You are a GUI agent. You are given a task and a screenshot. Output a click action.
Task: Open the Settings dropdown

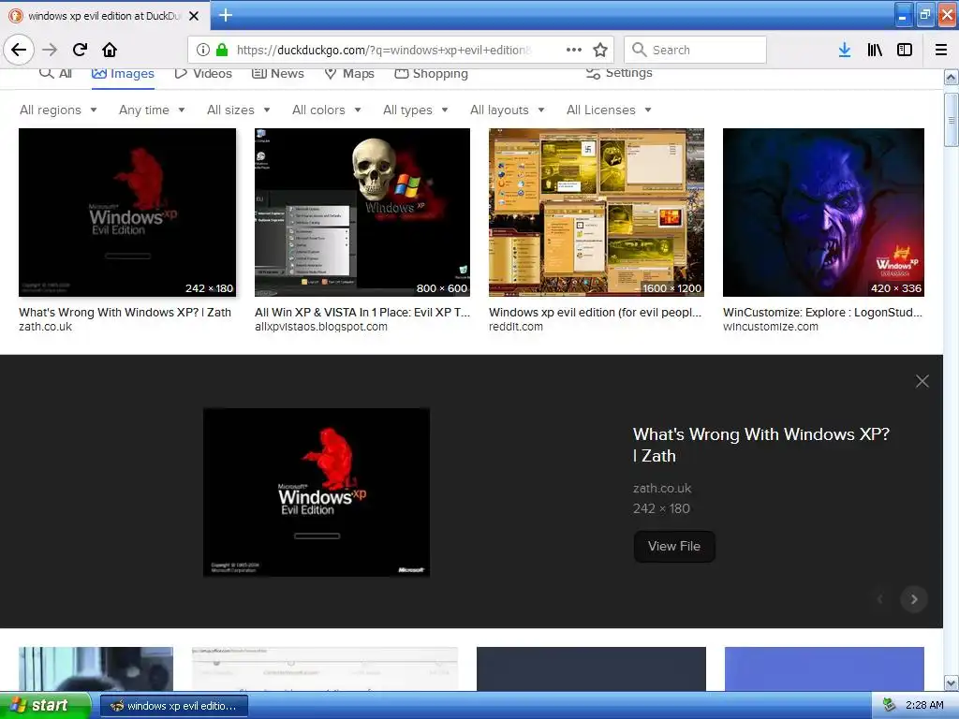[619, 73]
